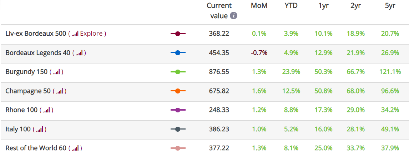409x157 pixels.
Task: Click the bar chart icon in Liv-ex Bordeaux 500 row
Action: click(75, 34)
